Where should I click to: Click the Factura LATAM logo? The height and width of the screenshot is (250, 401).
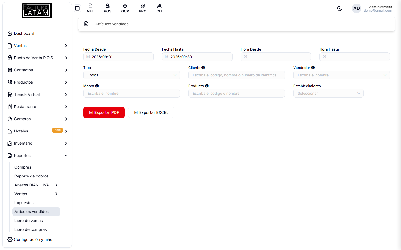pyautogui.click(x=37, y=11)
